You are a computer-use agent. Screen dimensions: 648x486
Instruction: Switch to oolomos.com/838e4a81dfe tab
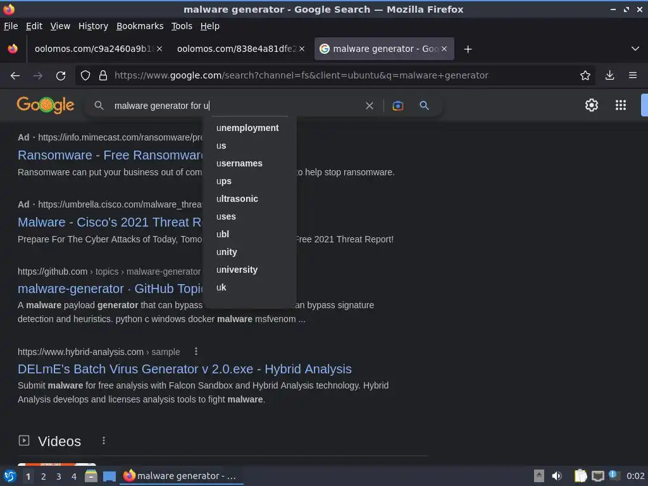point(237,49)
